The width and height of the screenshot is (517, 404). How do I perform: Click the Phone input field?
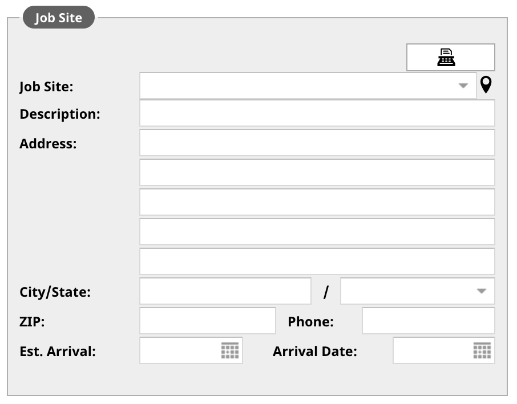(429, 321)
